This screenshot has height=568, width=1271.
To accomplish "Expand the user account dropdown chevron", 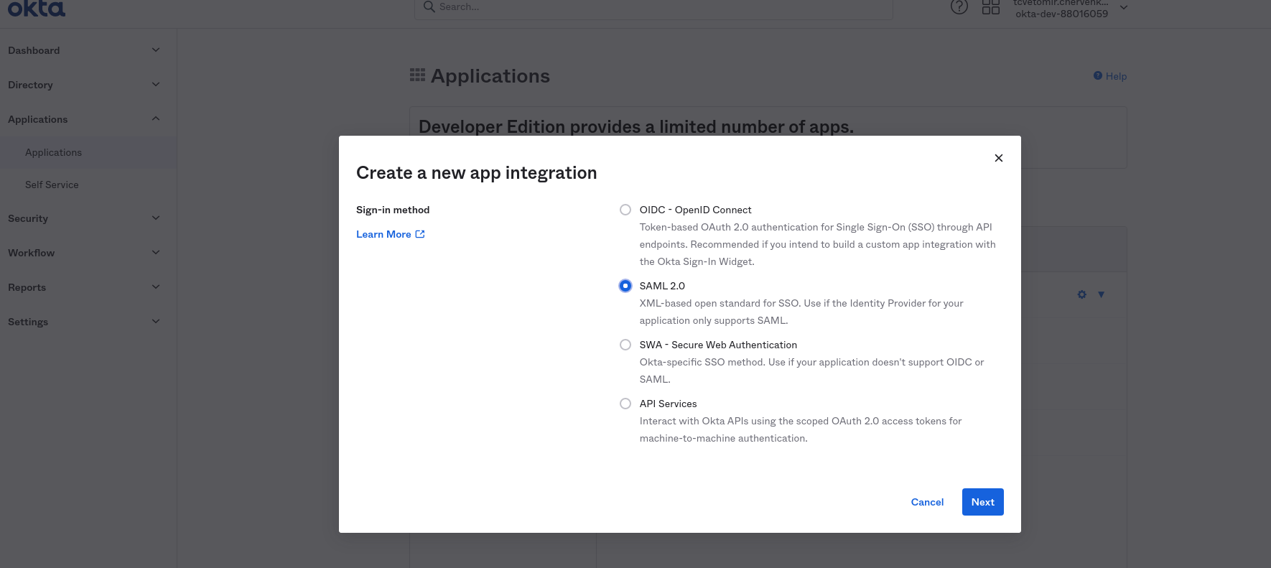I will [x=1124, y=8].
